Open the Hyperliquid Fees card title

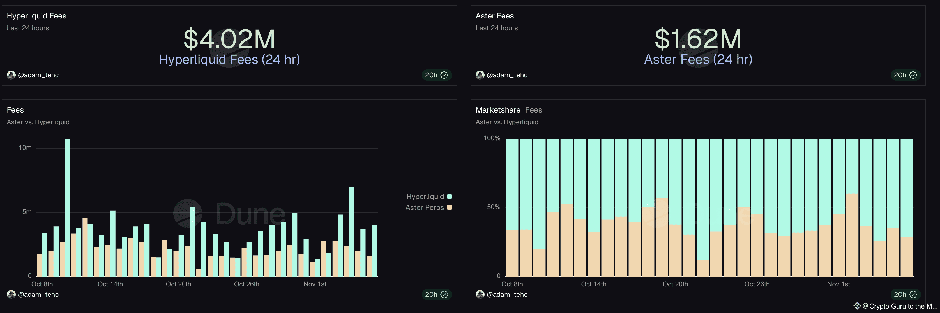pos(36,16)
